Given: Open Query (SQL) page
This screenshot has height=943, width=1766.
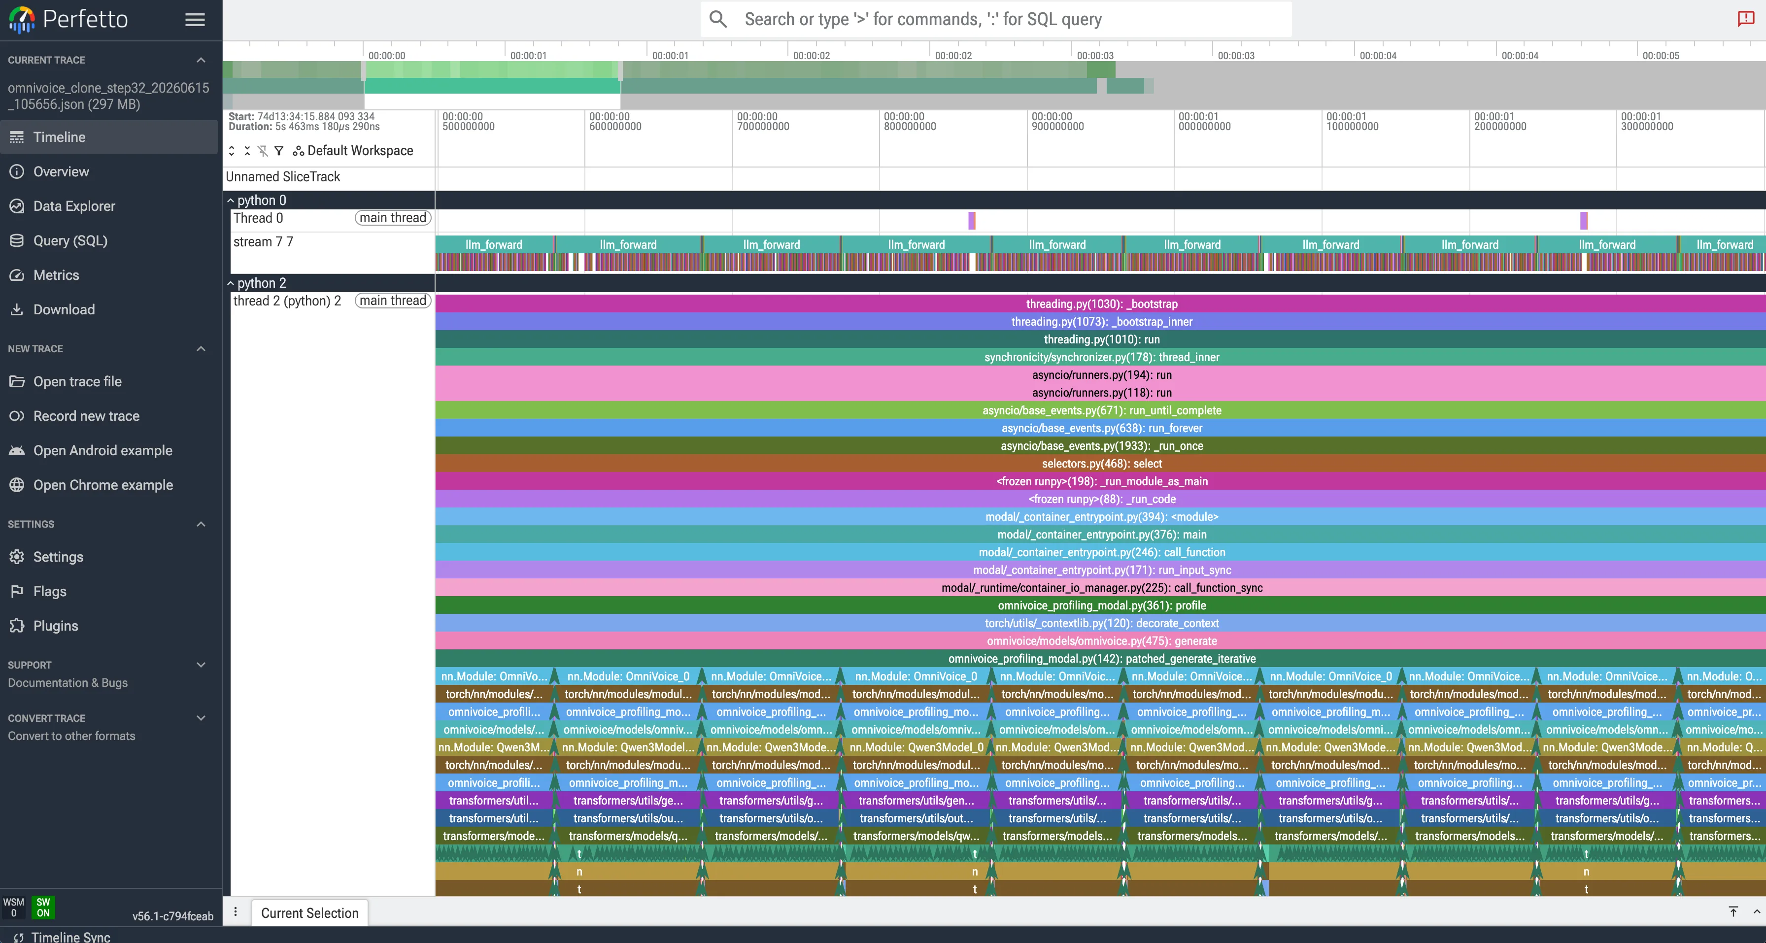Looking at the screenshot, I should [x=109, y=240].
